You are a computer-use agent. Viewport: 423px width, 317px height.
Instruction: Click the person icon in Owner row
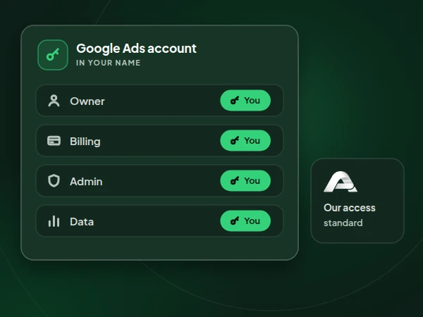(54, 101)
